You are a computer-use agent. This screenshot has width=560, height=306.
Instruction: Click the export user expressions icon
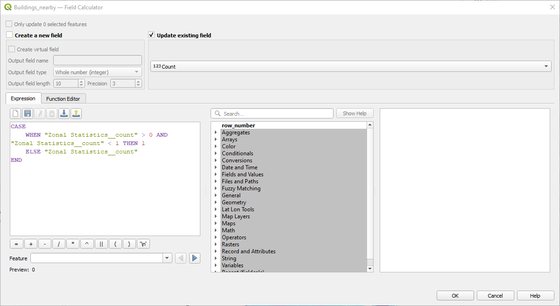tap(76, 113)
